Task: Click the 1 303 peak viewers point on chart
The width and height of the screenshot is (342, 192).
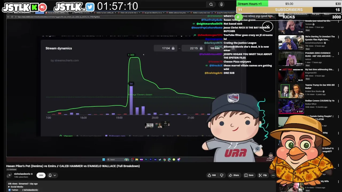Action: tap(131, 55)
